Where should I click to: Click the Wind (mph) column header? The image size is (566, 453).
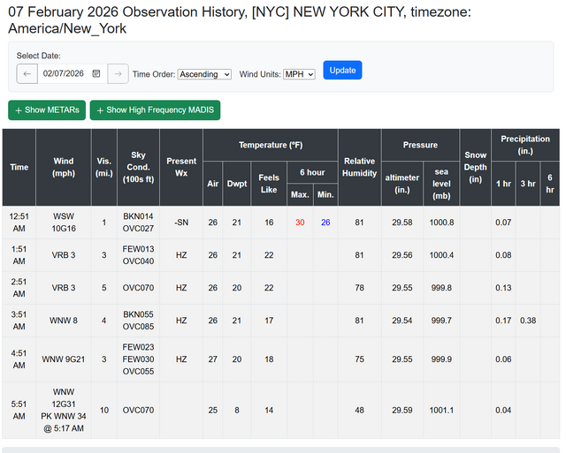click(64, 167)
